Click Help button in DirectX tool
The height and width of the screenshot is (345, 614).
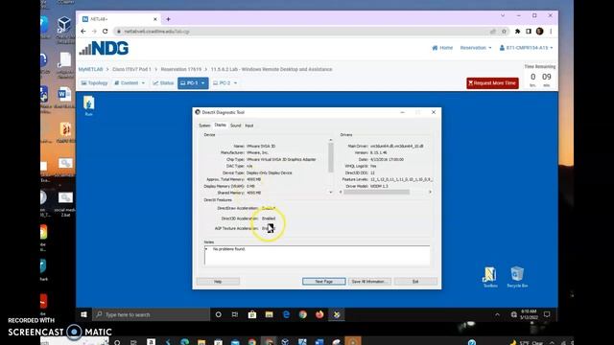[218, 281]
